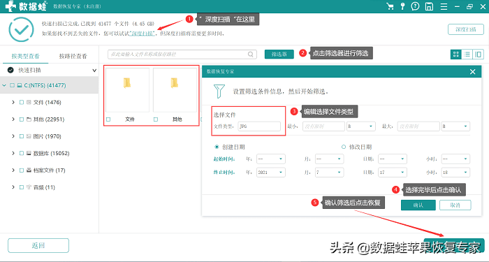This screenshot has height=262, width=489.
Task: Open the 筛选器 filter button
Action: pyautogui.click(x=279, y=54)
